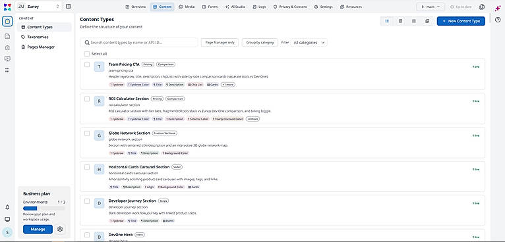Click the Hero tag on DevOne Hero
Screen dimensions: 505x242
coord(140,235)
